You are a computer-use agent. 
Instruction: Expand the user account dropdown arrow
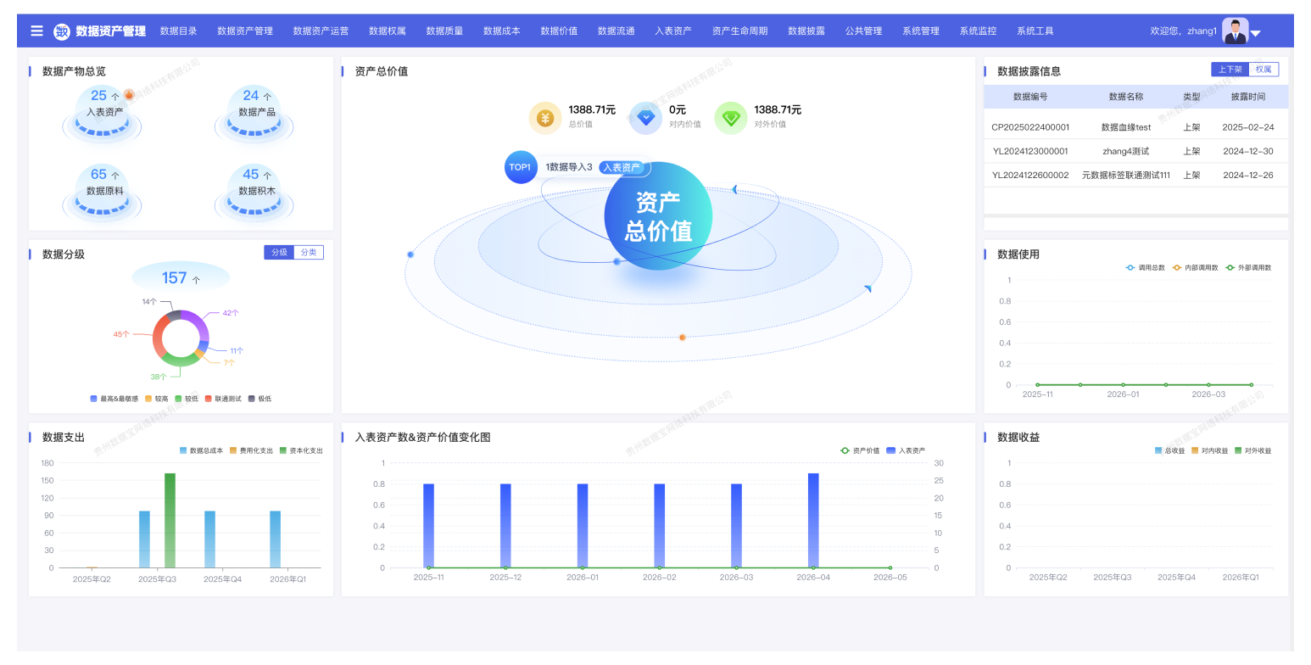click(1256, 34)
